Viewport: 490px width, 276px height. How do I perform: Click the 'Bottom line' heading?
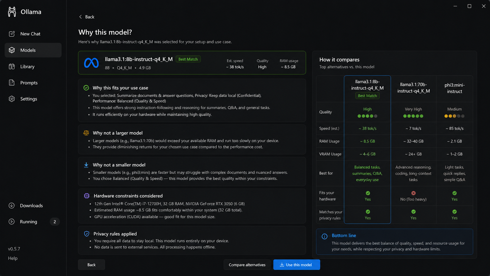point(344,236)
